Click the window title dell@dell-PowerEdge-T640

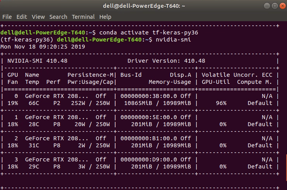click(144, 6)
